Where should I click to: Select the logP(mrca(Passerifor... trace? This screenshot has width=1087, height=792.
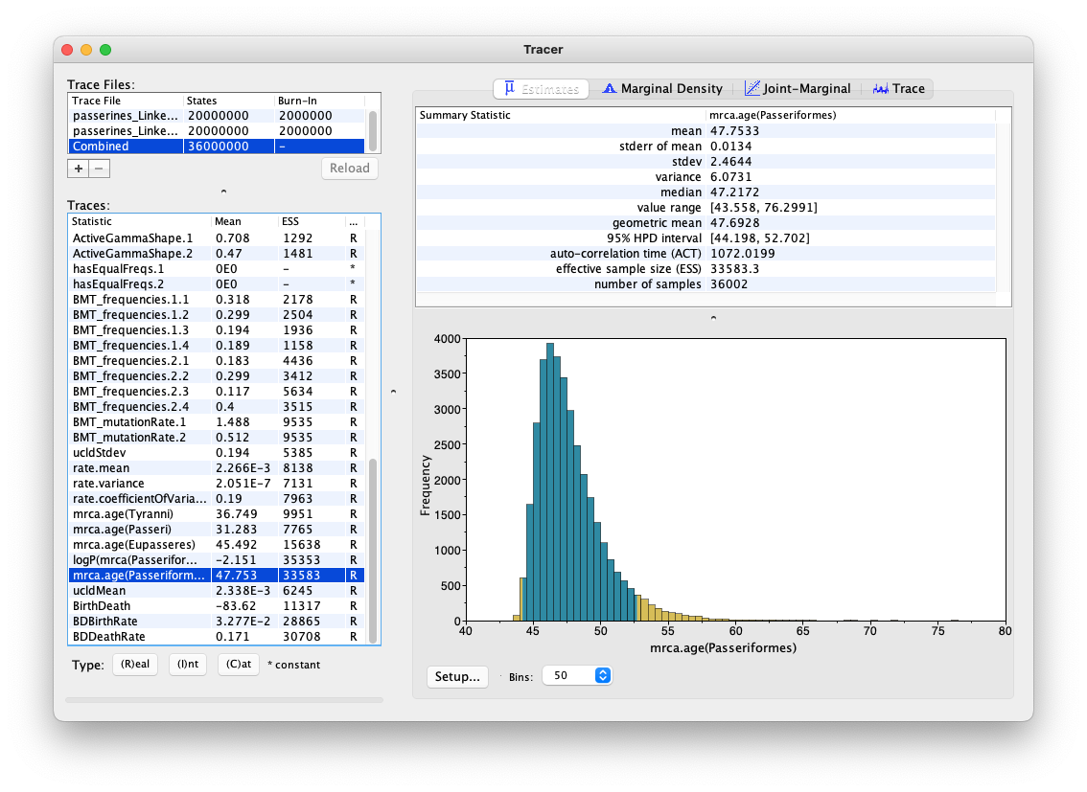coord(217,560)
